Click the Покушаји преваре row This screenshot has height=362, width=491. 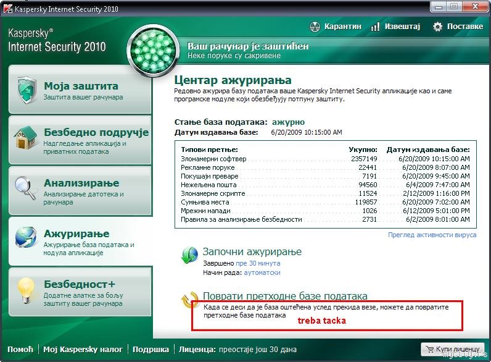click(325, 176)
